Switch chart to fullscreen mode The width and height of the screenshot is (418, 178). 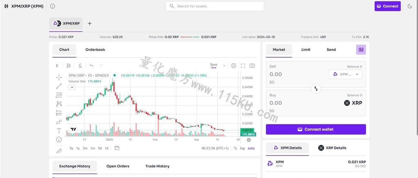click(x=243, y=65)
